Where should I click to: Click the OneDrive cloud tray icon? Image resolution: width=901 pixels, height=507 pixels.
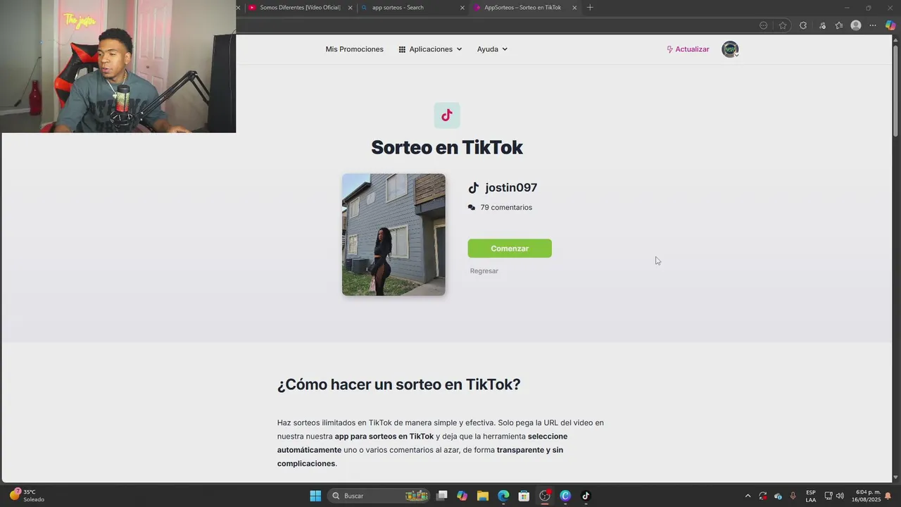pos(778,496)
